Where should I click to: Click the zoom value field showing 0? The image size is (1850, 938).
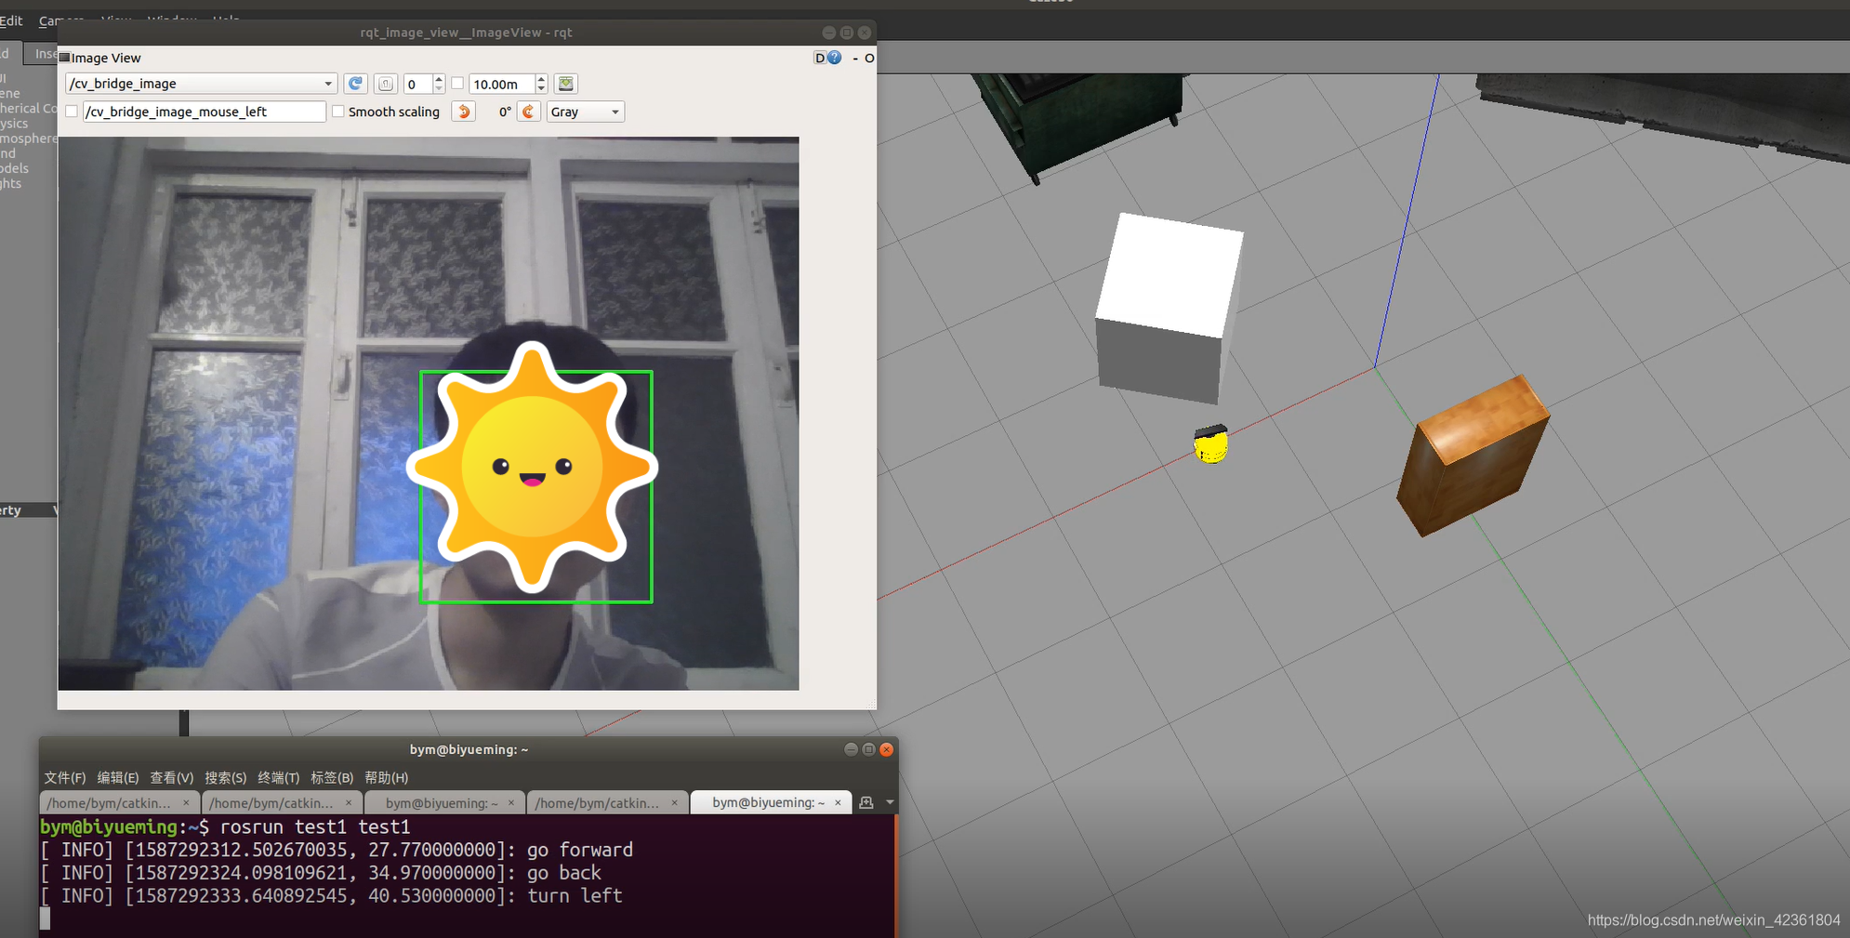(x=418, y=84)
